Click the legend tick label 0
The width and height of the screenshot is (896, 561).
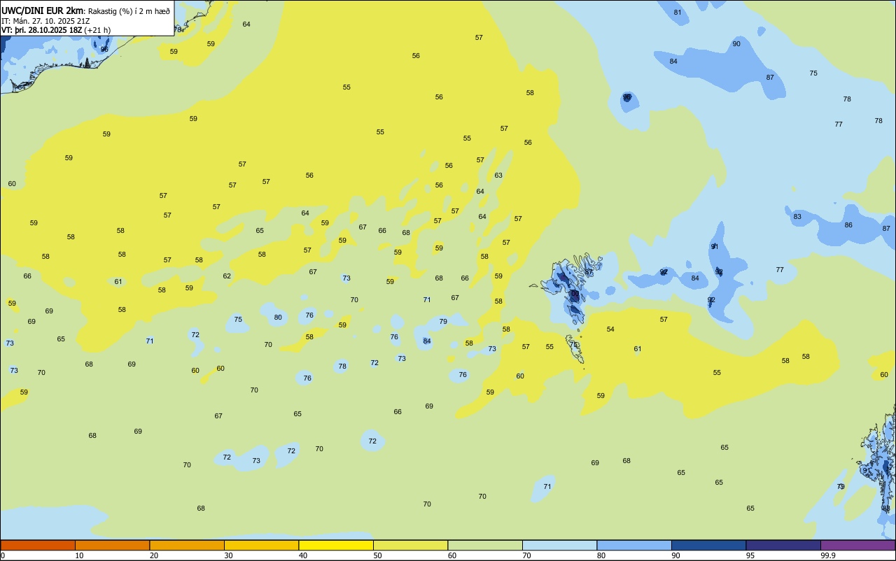point(3,555)
